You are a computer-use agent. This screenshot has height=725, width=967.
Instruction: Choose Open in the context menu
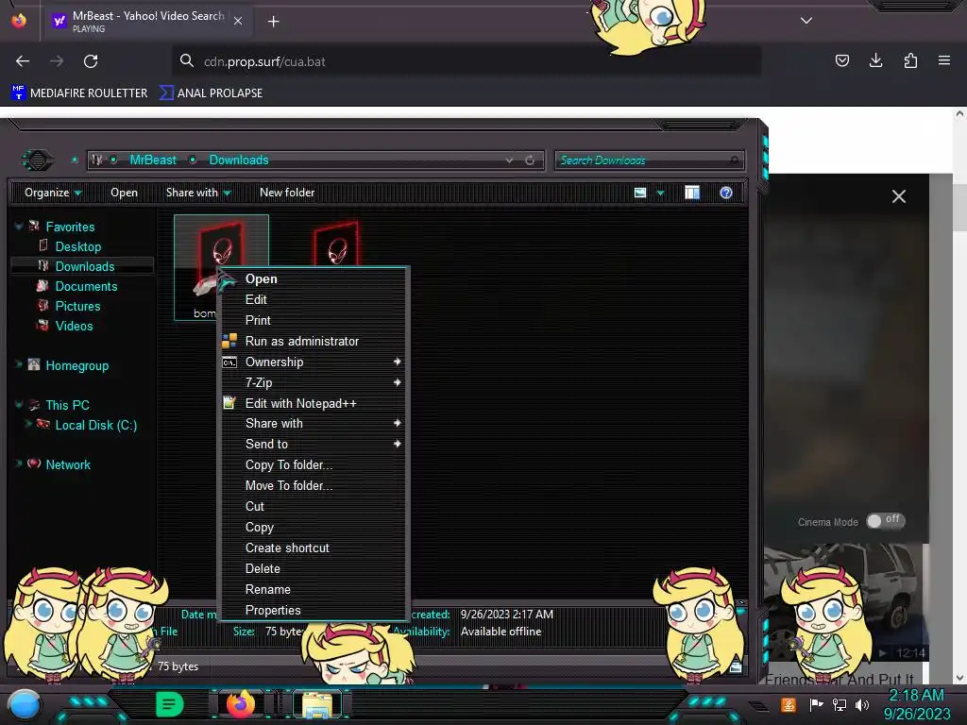[314, 278]
